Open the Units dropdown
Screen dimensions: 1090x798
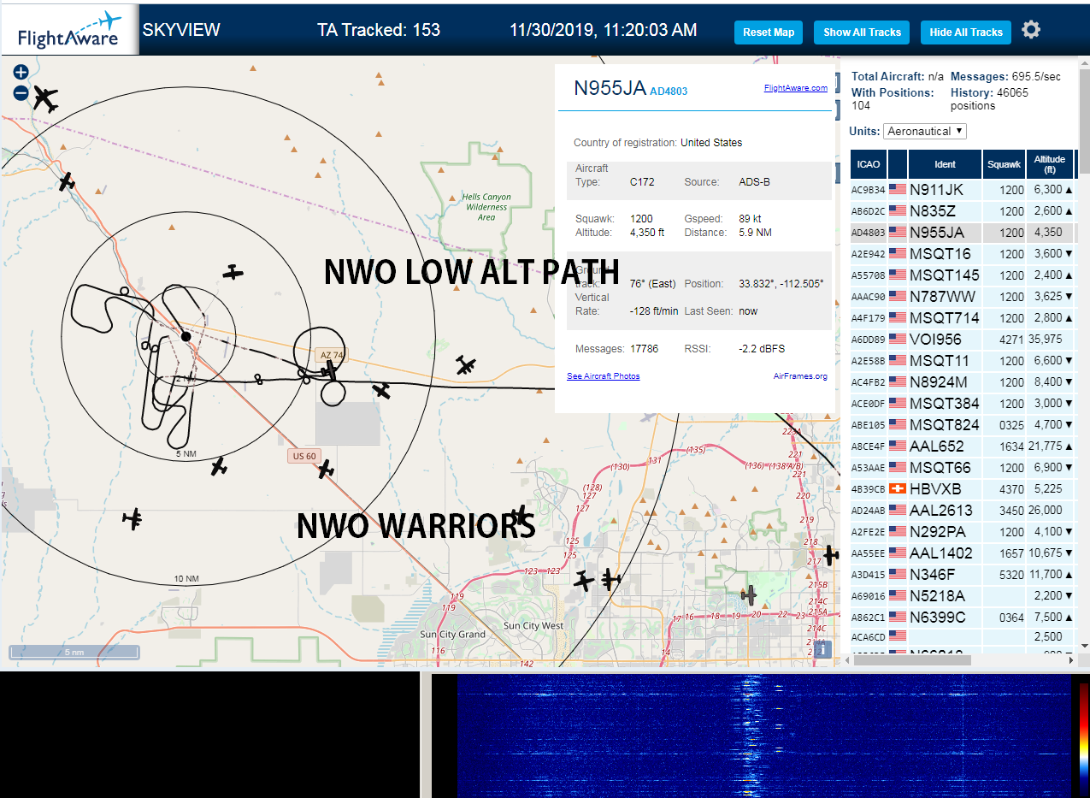(x=925, y=131)
